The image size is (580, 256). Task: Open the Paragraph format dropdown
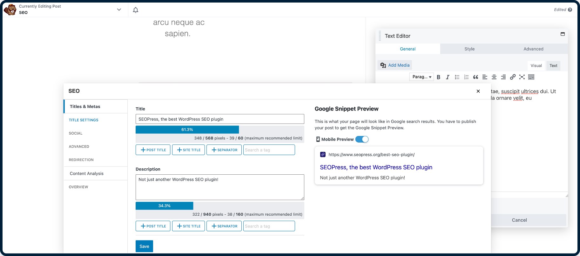point(422,77)
